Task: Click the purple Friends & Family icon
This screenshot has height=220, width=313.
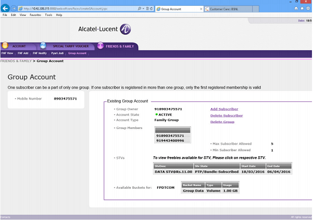Action: pyautogui.click(x=100, y=45)
